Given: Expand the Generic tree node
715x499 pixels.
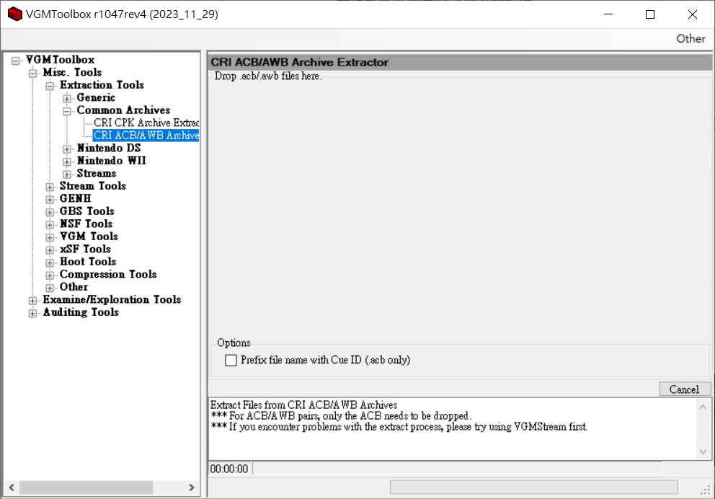Looking at the screenshot, I should coord(67,98).
